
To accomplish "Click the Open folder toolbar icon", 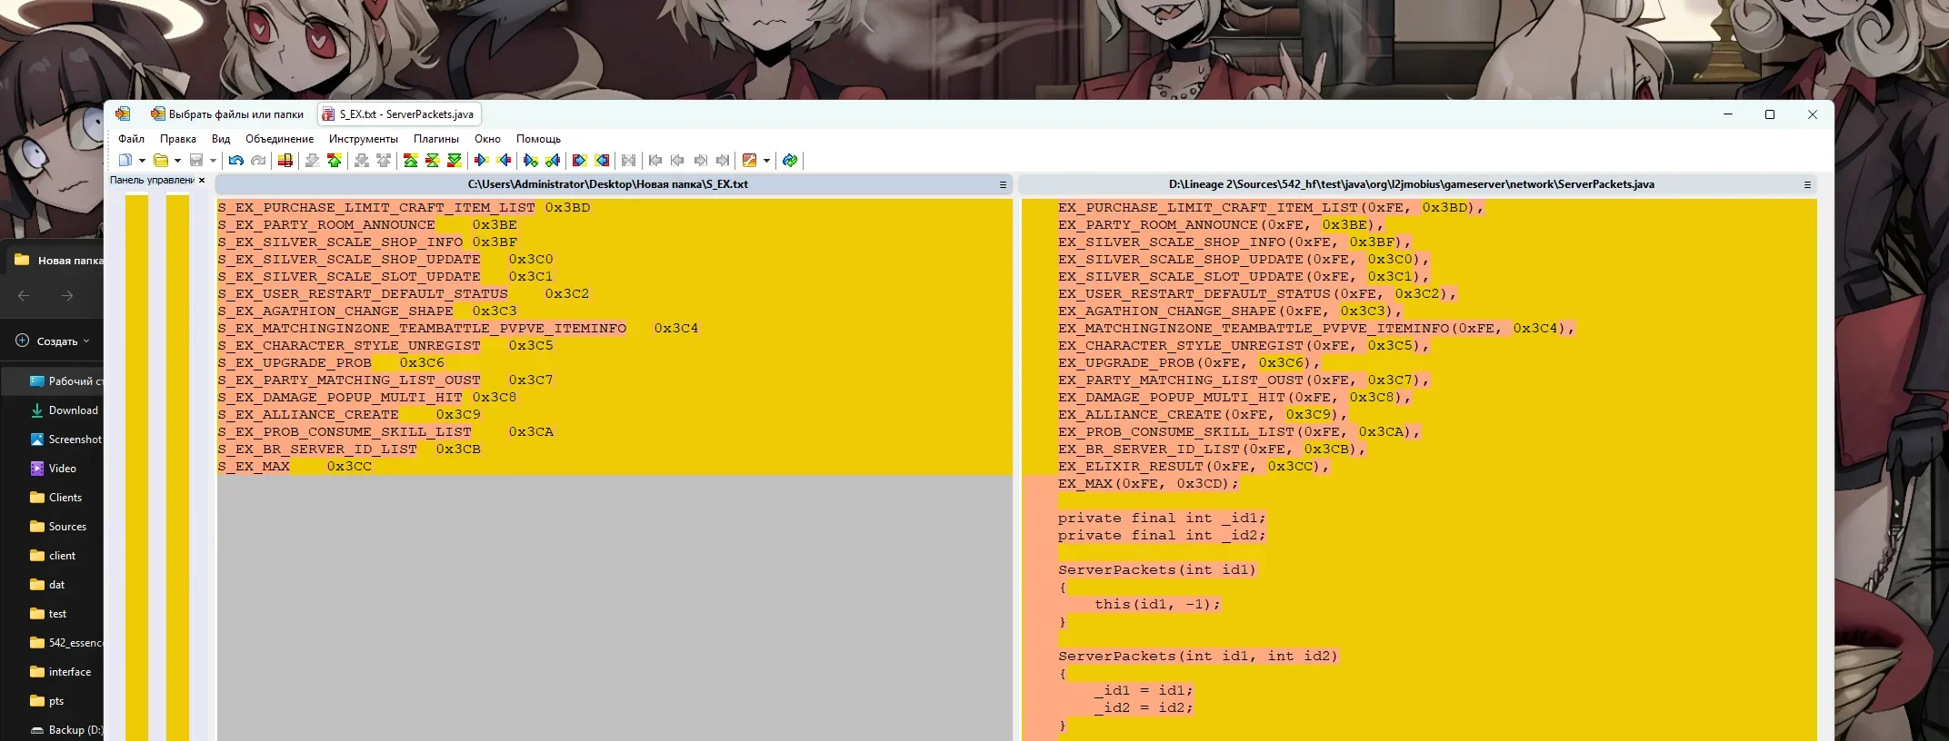I will tap(161, 161).
